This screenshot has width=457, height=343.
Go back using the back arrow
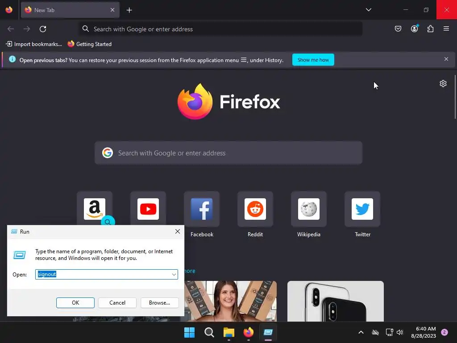(11, 29)
